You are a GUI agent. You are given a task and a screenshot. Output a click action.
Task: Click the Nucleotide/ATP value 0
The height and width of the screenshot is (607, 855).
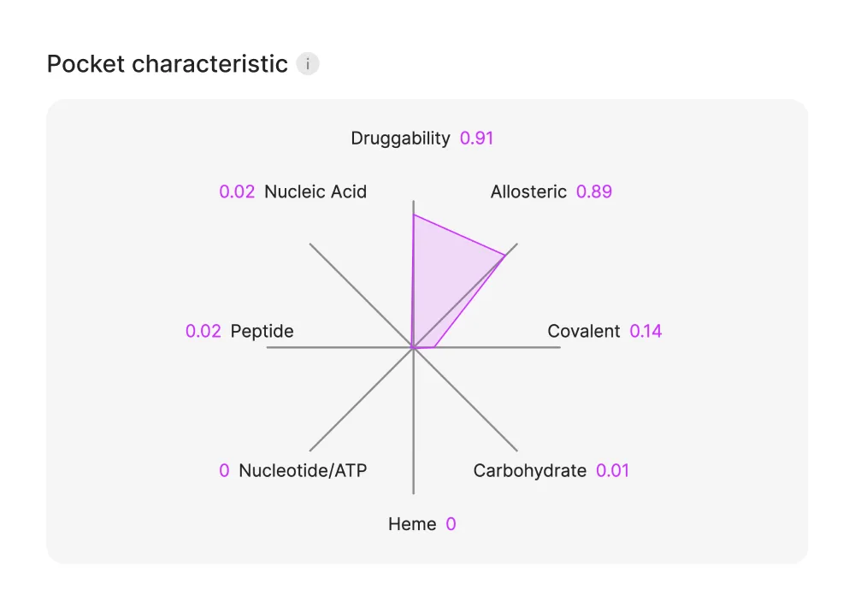coord(224,471)
